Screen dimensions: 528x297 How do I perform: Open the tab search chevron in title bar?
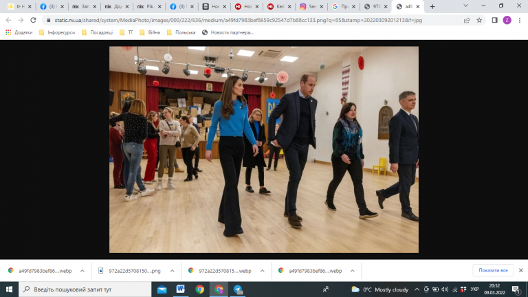pyautogui.click(x=465, y=6)
